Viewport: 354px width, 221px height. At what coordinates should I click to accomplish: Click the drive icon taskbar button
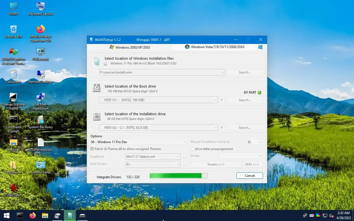click(x=82, y=215)
